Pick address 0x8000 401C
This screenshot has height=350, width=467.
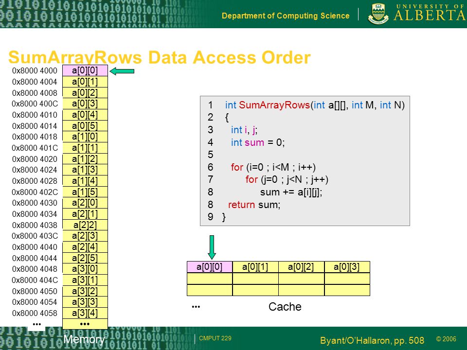pos(35,148)
